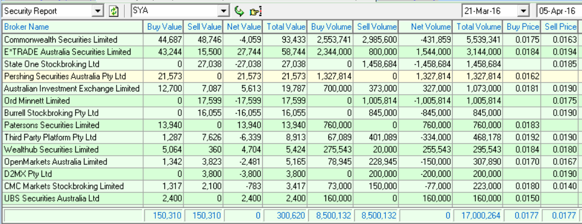Open the 21-Mar-16 start date dropdown
This screenshot has height=224, width=582.
coord(523,11)
